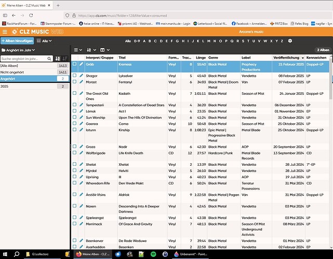Open a new browser tab
Viewport: 333px width, 259px height.
tap(58, 6)
